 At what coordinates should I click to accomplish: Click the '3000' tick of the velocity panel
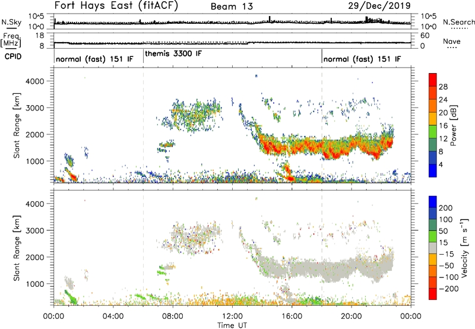point(35,230)
